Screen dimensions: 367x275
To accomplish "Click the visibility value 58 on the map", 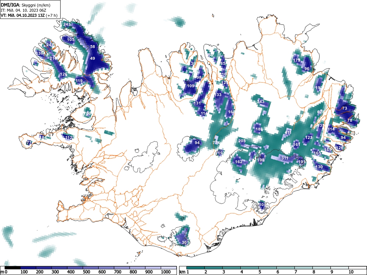I will [93, 47].
